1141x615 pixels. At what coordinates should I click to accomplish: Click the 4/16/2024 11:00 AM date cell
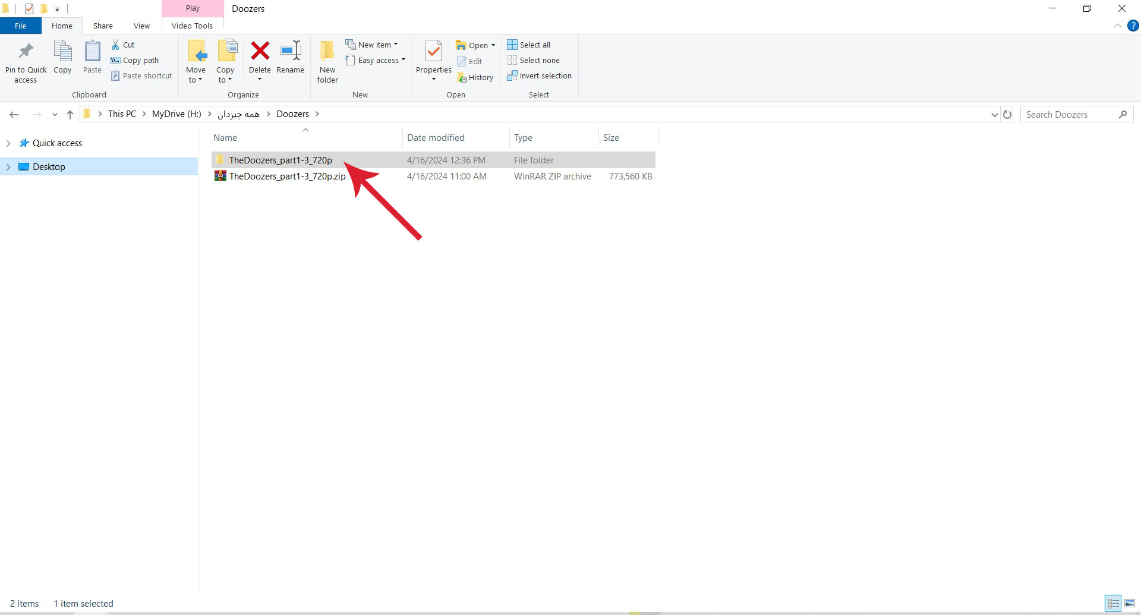click(447, 176)
